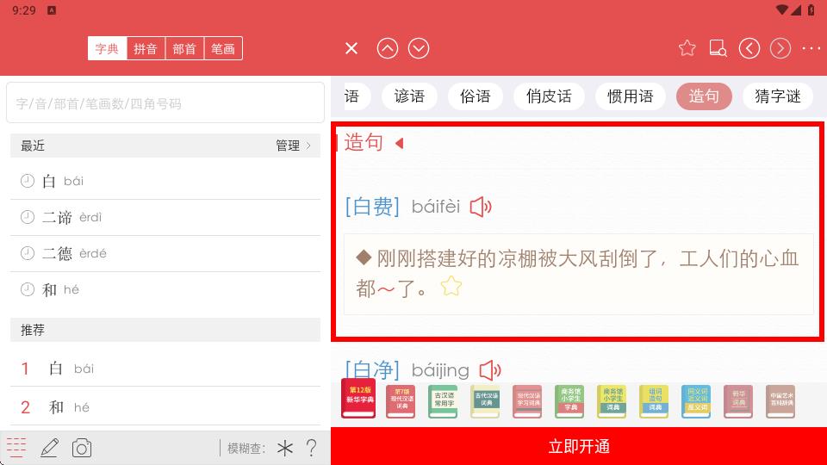Open 第12版 新华字典 book

click(358, 399)
